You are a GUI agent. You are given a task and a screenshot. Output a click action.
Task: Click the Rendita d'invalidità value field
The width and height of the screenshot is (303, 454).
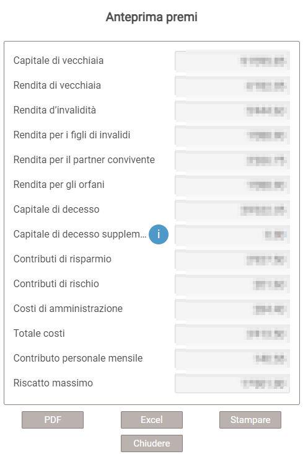[x=232, y=110]
